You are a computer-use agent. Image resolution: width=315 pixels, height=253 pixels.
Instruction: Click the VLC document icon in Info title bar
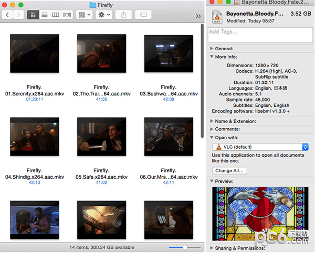237,2
